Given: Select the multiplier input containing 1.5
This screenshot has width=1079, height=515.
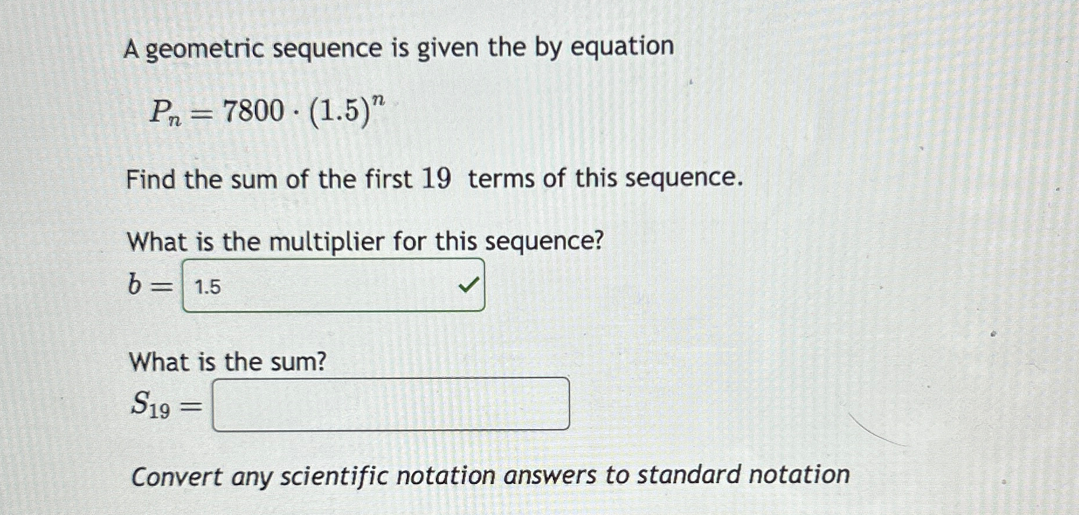Looking at the screenshot, I should 333,285.
